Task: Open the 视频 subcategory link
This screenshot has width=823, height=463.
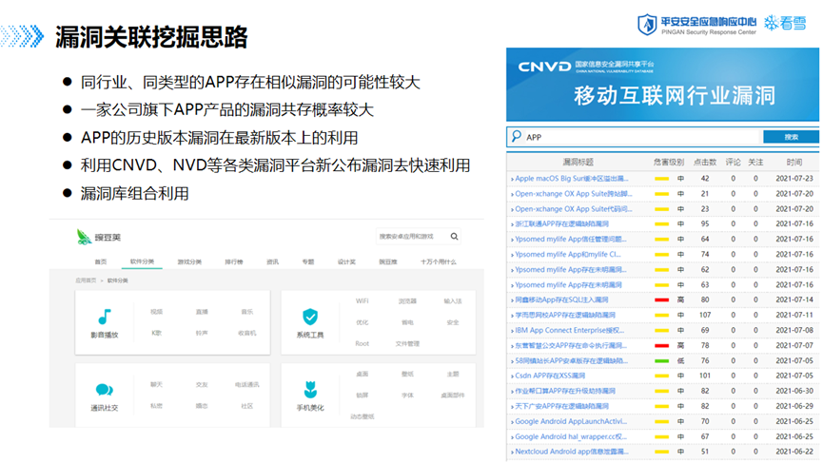Action: pyautogui.click(x=156, y=312)
